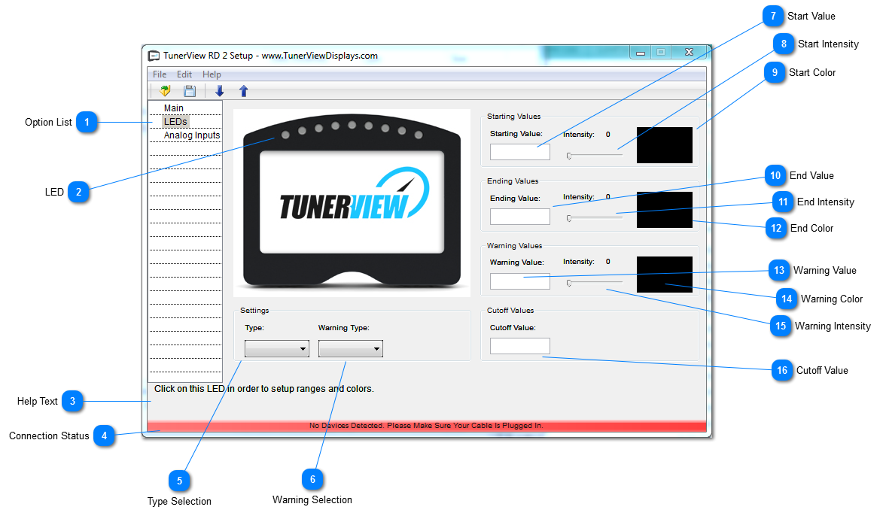Click the blue up arrow upload icon

coord(244,90)
